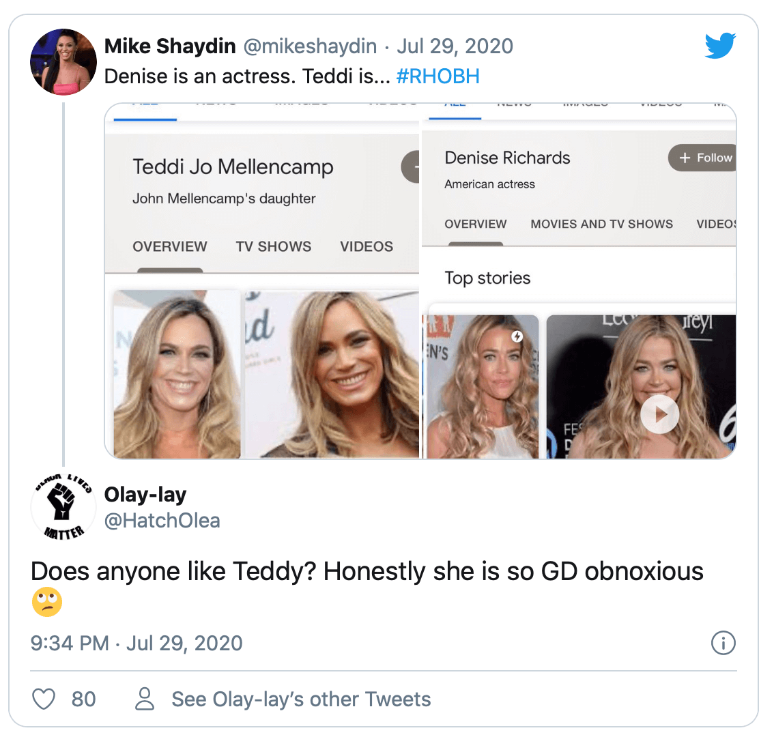Play the Denise Richards video thumbnail
Viewport: 774px width, 737px height.
click(x=659, y=414)
